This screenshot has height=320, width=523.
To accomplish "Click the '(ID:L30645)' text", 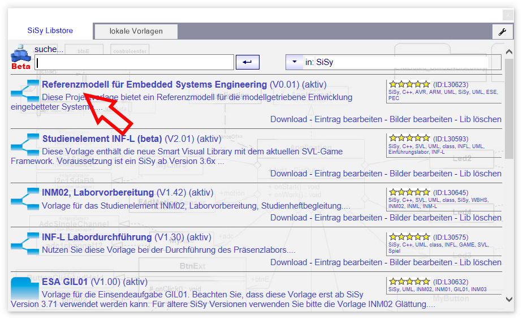I will pos(451,193).
